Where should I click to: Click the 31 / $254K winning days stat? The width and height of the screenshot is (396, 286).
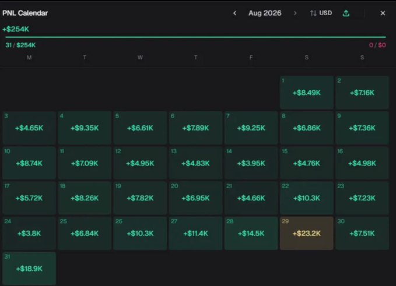pos(20,45)
